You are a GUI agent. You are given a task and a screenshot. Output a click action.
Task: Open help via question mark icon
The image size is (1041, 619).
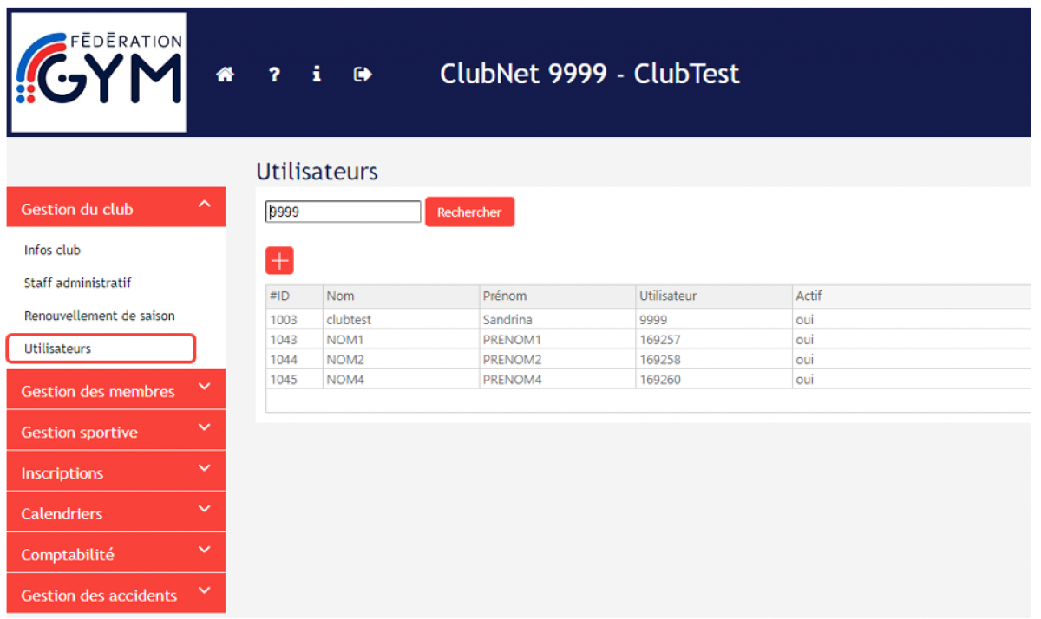click(274, 75)
